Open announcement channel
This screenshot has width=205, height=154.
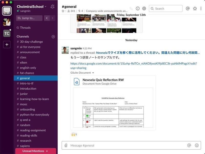tap(36, 52)
